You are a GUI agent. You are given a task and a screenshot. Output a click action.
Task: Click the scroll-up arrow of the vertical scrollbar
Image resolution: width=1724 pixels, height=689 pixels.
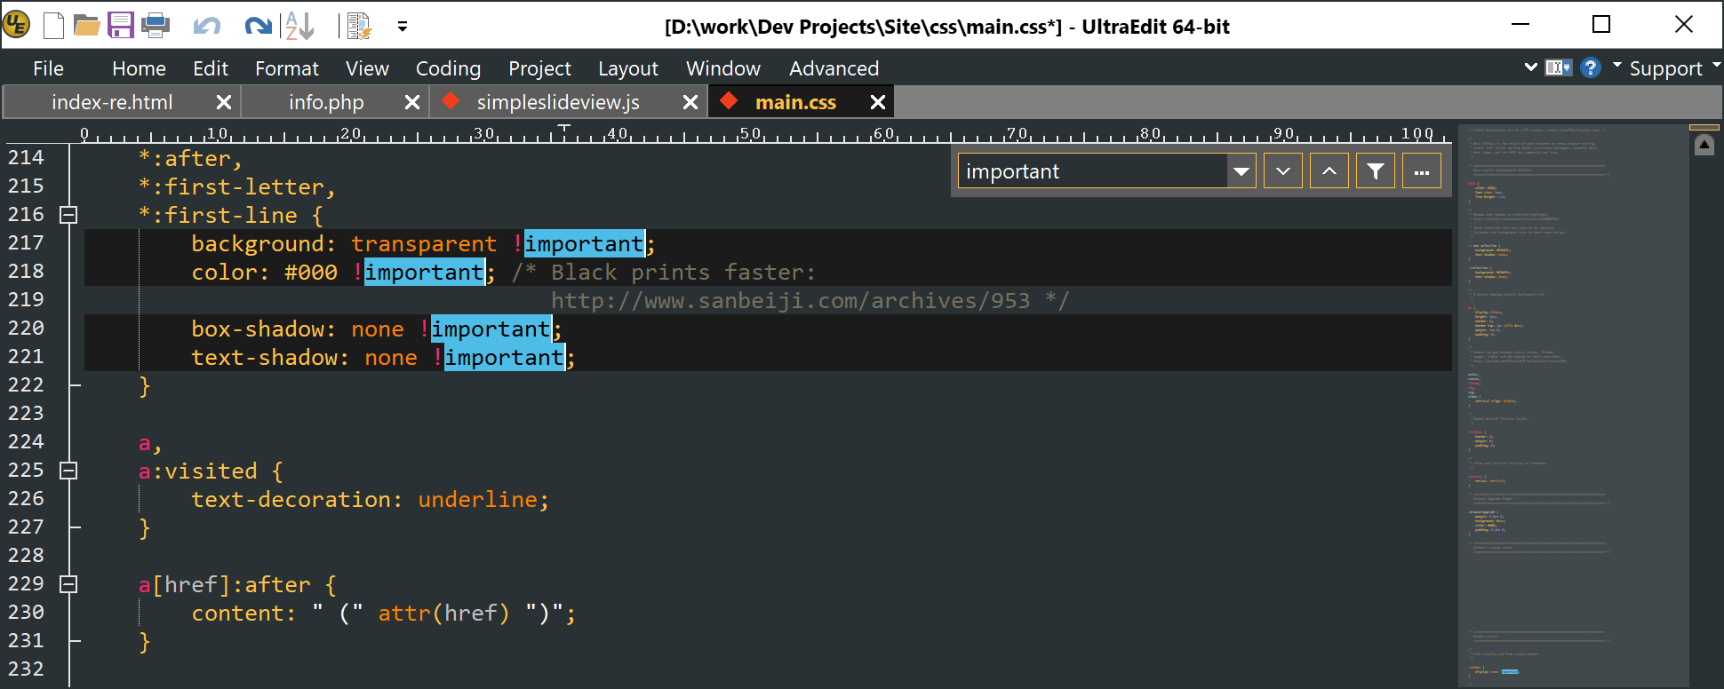click(1704, 145)
